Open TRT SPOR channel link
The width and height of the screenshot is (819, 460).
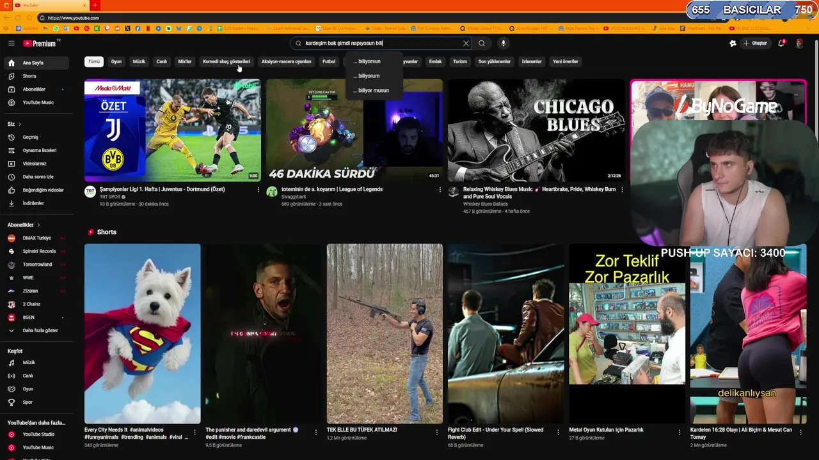point(110,197)
